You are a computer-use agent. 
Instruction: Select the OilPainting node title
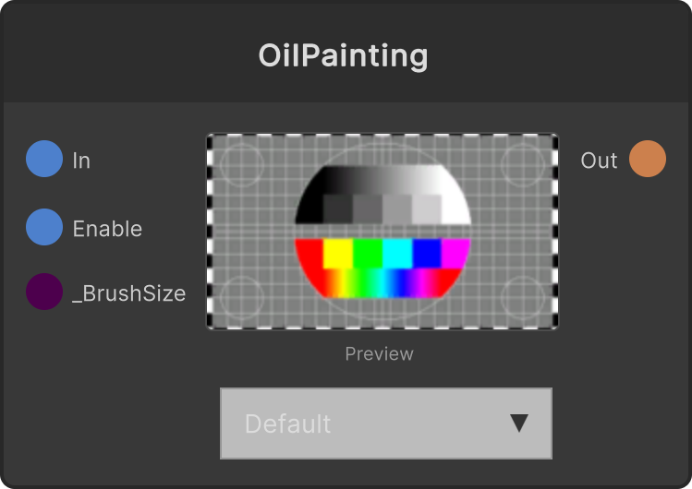point(343,55)
